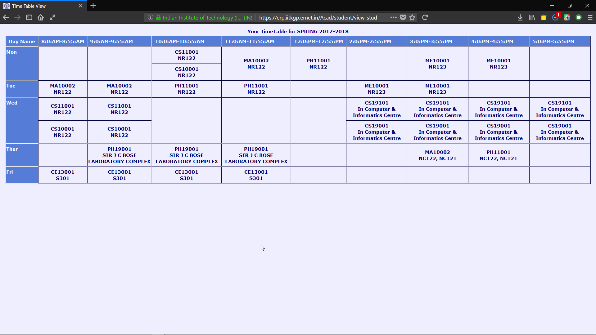This screenshot has height=335, width=596.
Task: Go to the Firefox home page
Action: click(41, 18)
